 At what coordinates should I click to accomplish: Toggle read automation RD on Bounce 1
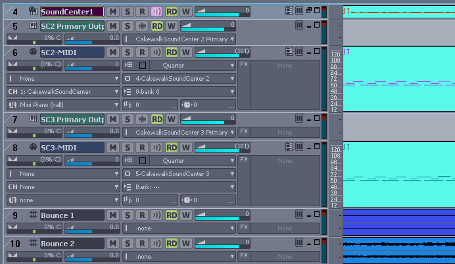click(x=172, y=215)
